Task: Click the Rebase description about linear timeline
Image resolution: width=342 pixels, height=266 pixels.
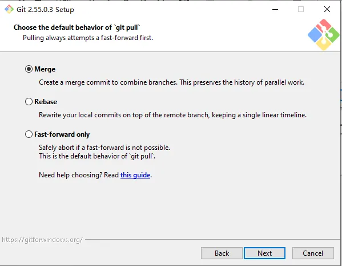Action: pyautogui.click(x=172, y=115)
